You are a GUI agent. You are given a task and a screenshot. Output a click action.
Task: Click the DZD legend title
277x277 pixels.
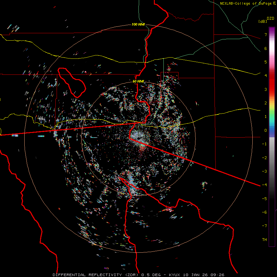271,18
